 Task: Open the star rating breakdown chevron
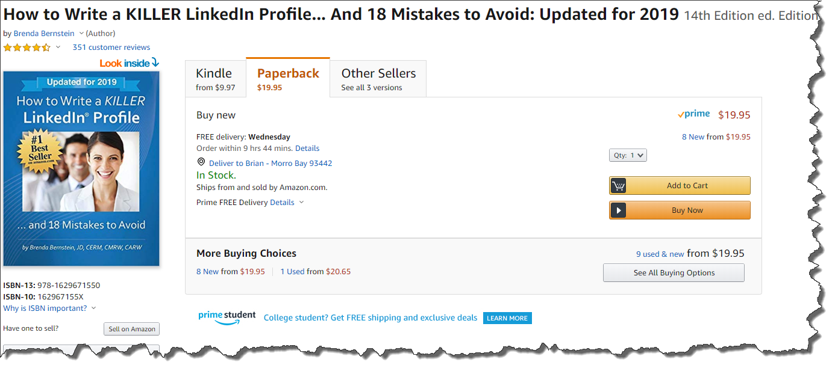tap(58, 48)
